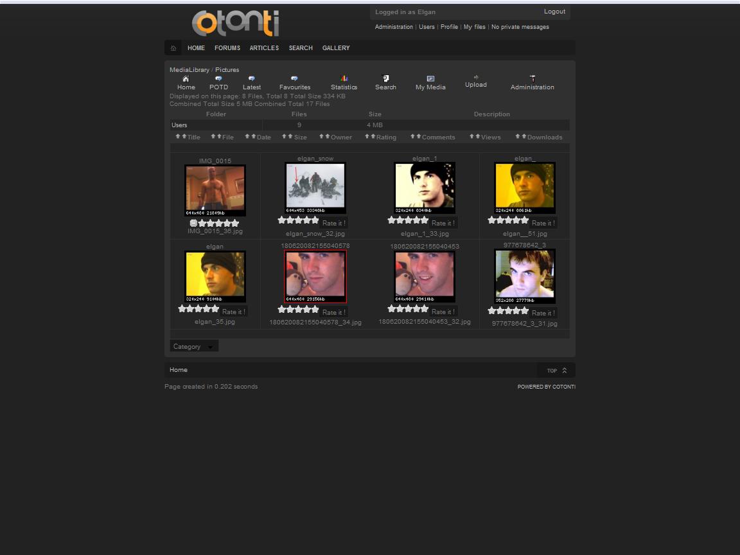Expand the Category dropdown
740x555 pixels.
pos(194,346)
